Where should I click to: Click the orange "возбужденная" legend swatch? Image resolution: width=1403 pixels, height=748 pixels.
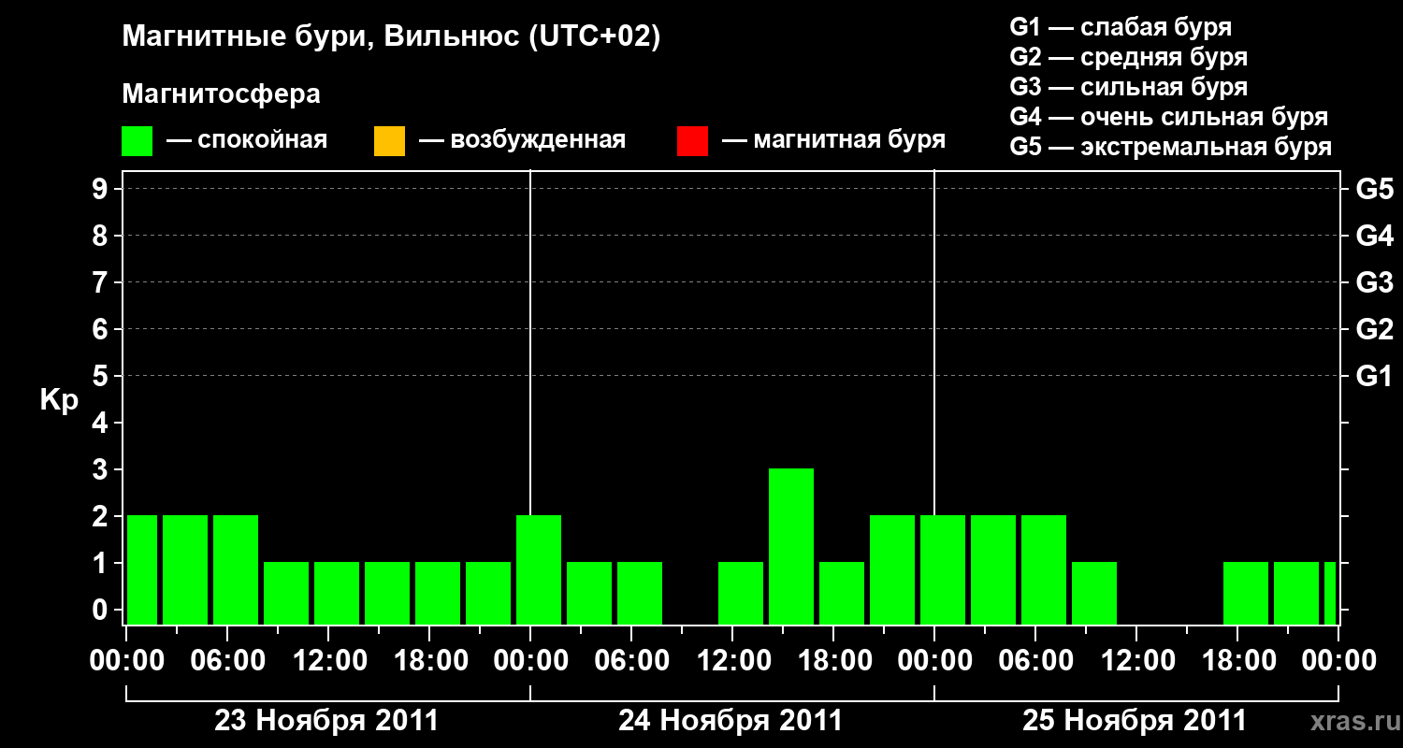pyautogui.click(x=389, y=141)
